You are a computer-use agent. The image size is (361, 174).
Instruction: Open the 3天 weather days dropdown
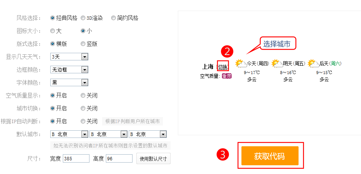[69, 57]
